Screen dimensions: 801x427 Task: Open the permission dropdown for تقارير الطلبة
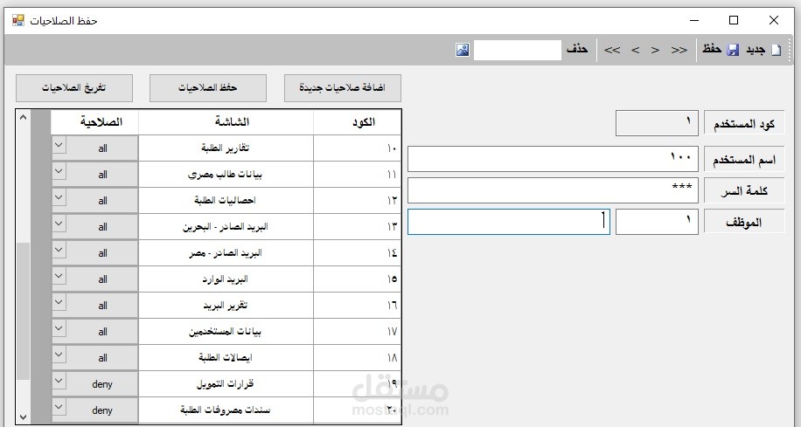[x=59, y=148]
